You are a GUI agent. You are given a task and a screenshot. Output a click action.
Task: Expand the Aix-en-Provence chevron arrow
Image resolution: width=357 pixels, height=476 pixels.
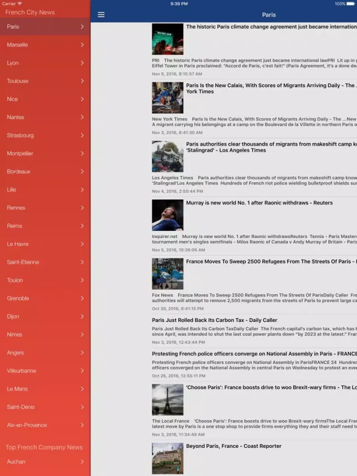coord(82,425)
